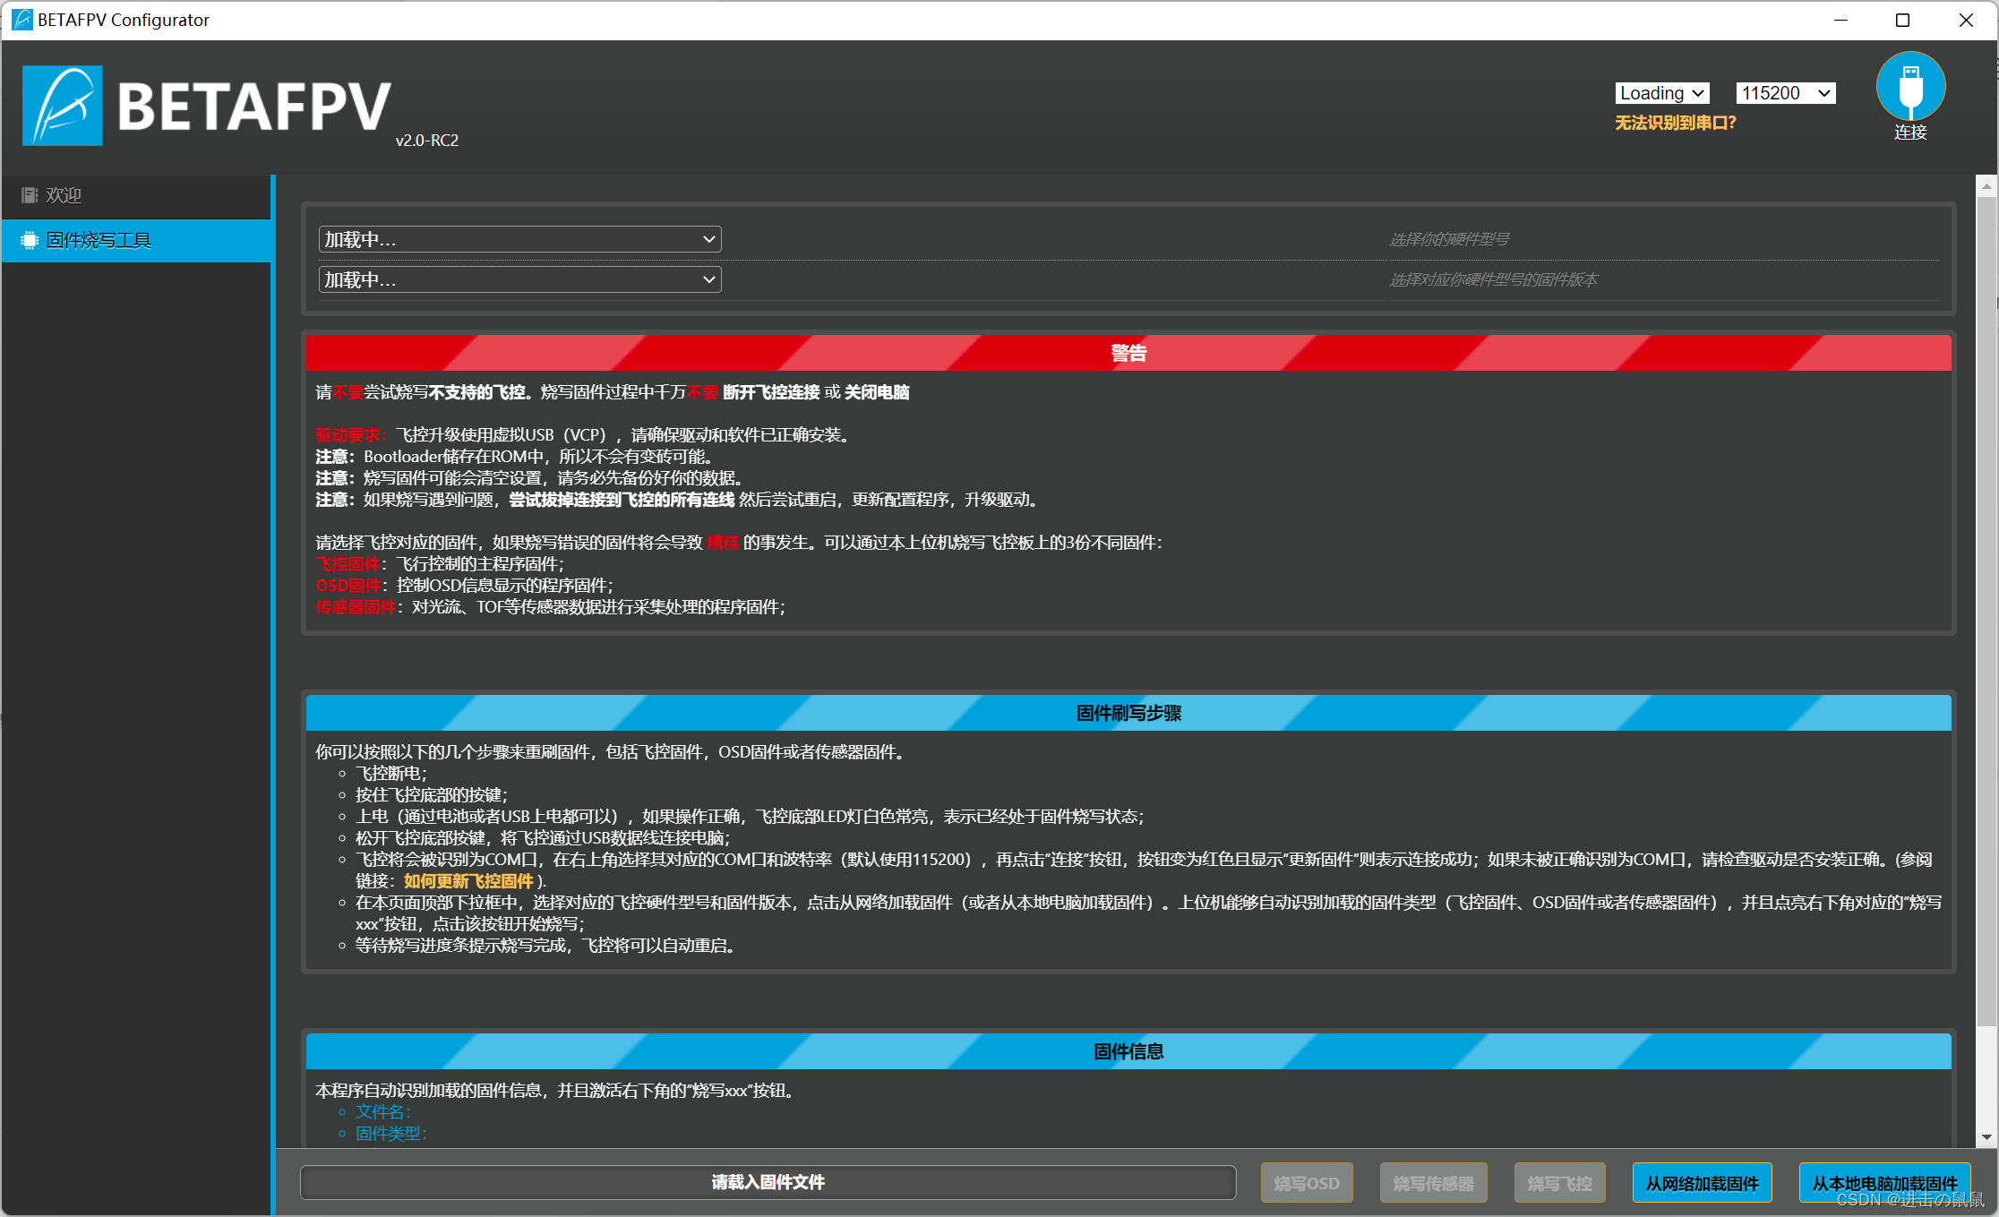
Task: Open the Loading serial port dropdown
Action: (1661, 93)
